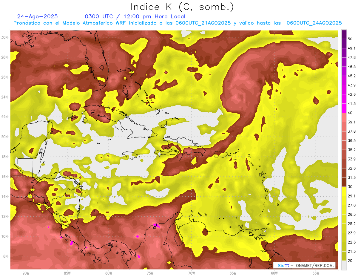Click the '24N' latitude label
358x277 pixels.
coord(4,97)
